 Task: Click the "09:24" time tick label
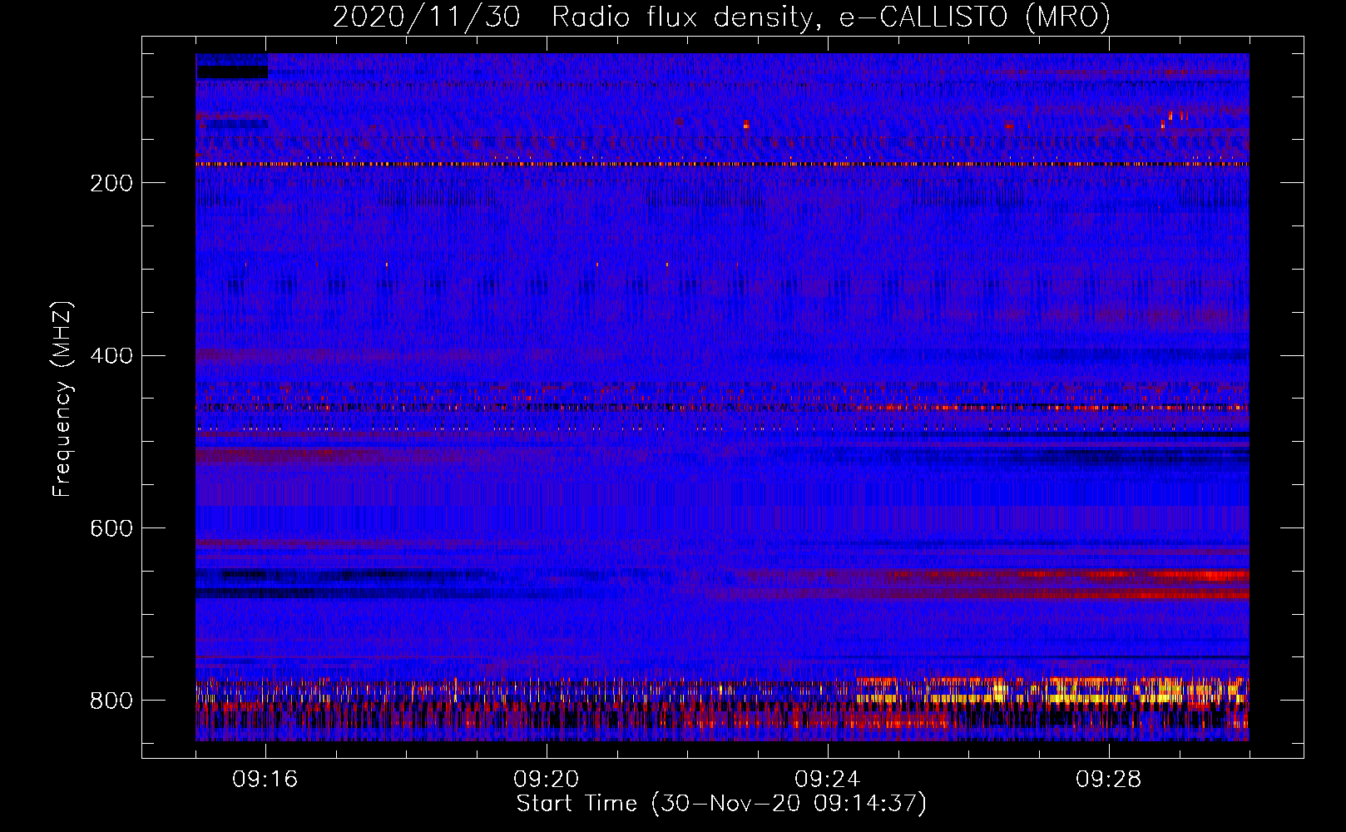828,780
